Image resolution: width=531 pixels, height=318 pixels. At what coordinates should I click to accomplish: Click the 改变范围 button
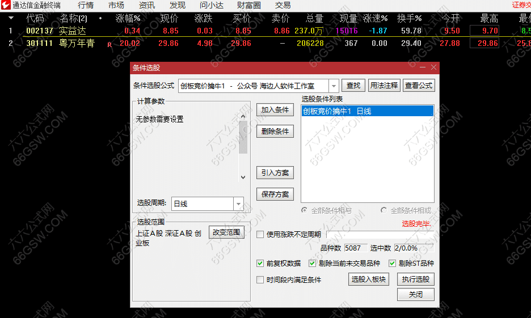[226, 232]
